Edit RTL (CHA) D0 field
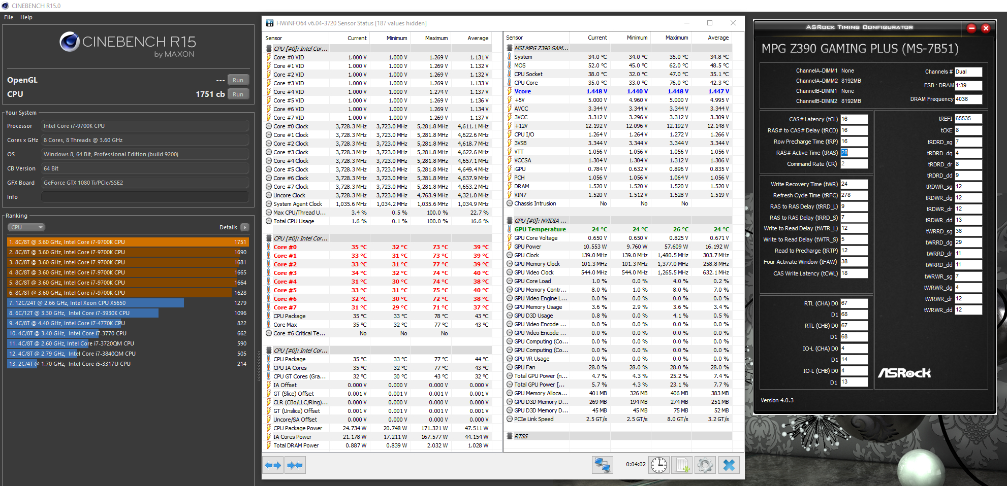Screen dimensions: 1007x486 (854, 303)
